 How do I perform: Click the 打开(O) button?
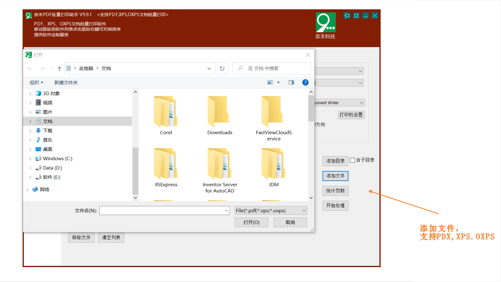[251, 222]
